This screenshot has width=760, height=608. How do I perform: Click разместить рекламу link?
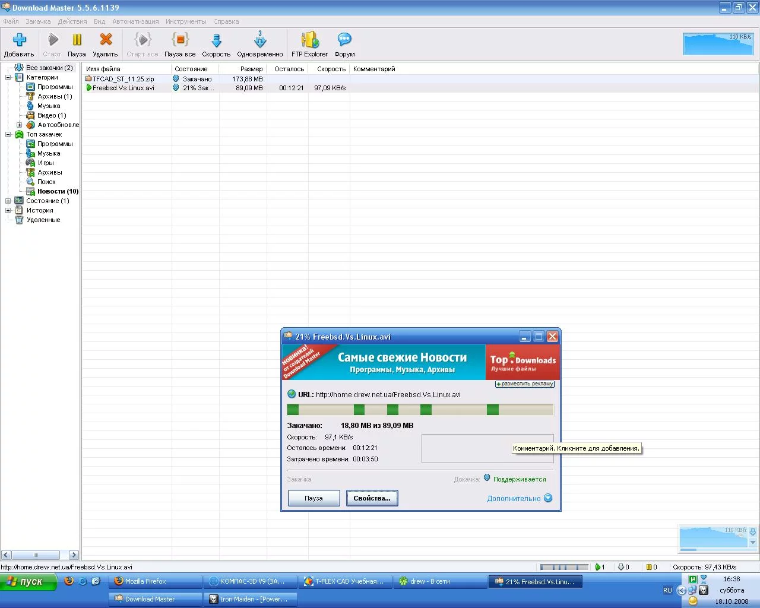point(525,384)
